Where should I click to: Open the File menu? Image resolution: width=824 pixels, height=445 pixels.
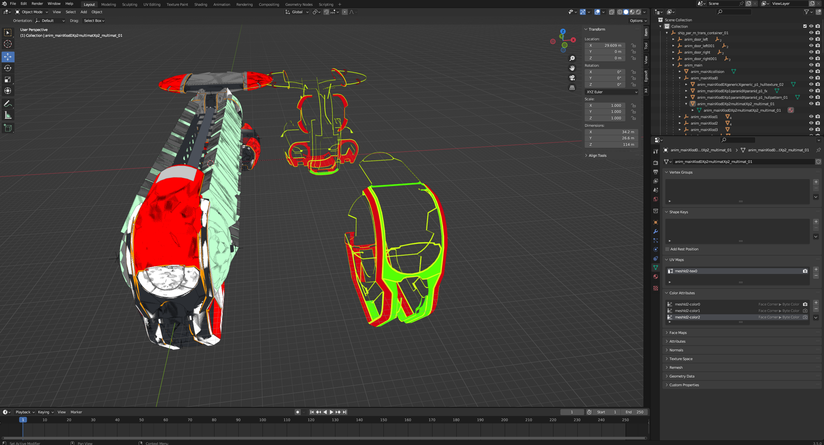click(13, 4)
